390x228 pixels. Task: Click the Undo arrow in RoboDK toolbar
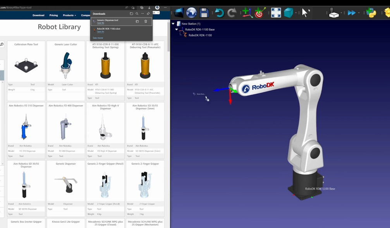tap(219, 13)
